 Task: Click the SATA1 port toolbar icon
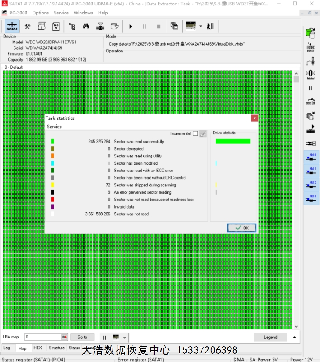[12, 26]
